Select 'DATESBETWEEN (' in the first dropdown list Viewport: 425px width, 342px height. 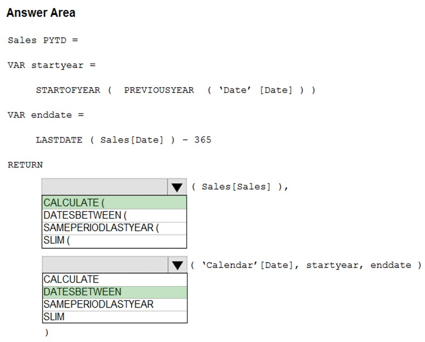pos(115,215)
